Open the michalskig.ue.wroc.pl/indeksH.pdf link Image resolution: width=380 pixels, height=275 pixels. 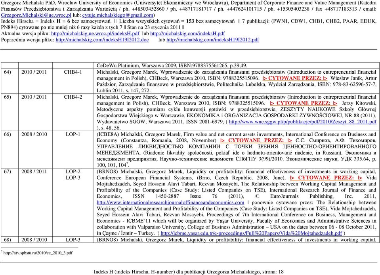click(95, 34)
